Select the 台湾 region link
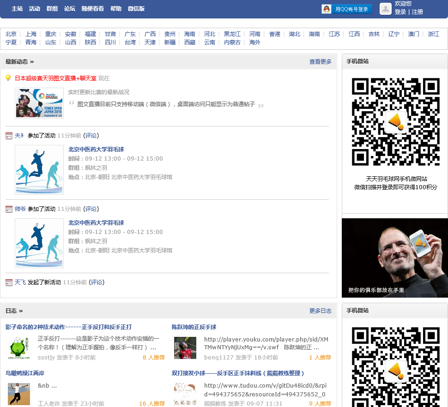 coord(130,42)
